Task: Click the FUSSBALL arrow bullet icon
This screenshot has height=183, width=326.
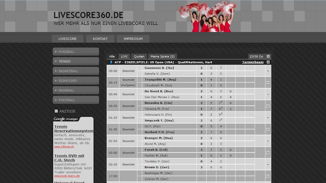Action: (56, 52)
